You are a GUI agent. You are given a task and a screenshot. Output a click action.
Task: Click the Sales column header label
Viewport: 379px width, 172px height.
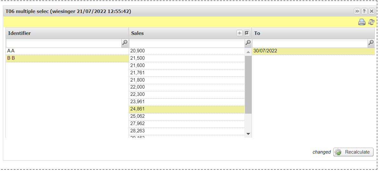(x=138, y=33)
